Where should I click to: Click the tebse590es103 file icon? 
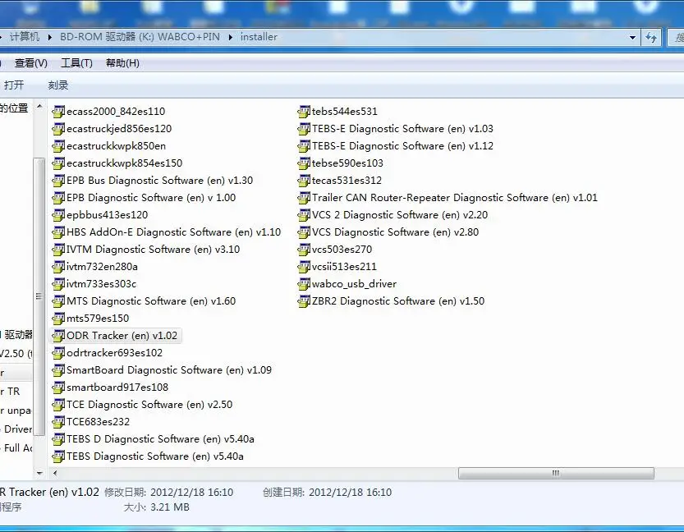304,163
